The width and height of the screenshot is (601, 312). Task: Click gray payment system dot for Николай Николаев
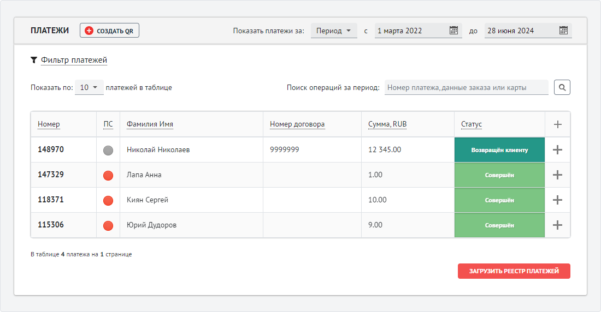coord(108,150)
